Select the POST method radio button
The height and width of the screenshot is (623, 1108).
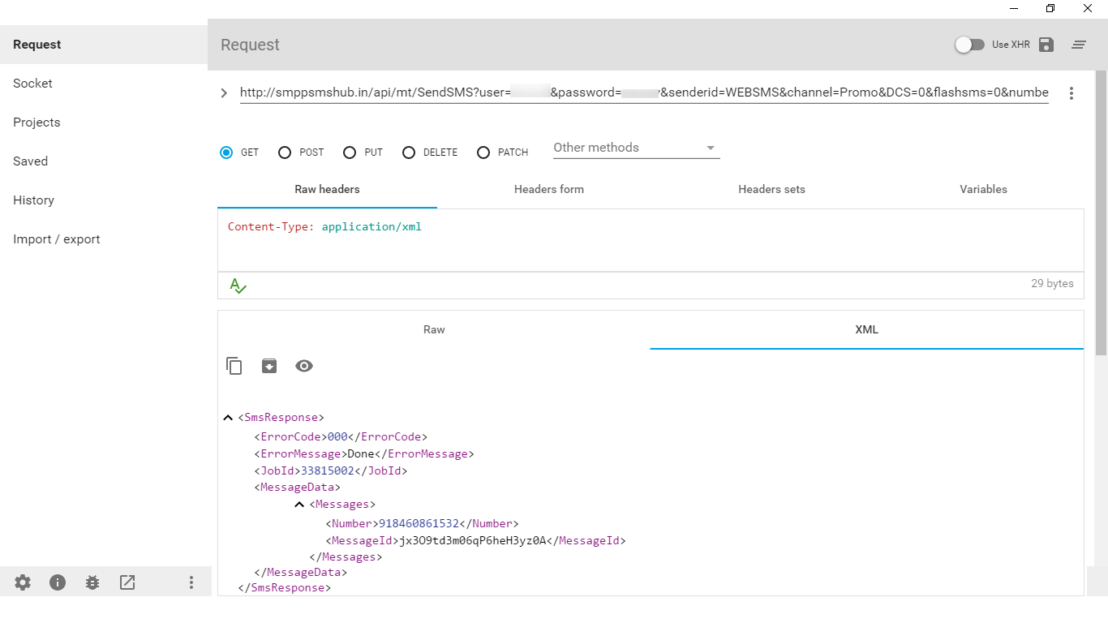285,153
